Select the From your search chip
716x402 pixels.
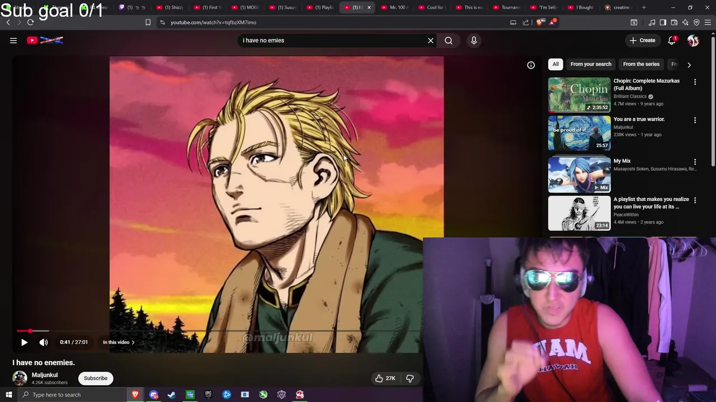coord(591,64)
